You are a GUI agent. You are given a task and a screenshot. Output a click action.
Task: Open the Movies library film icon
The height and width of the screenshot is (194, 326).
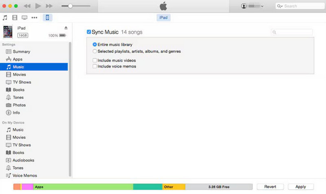15,17
